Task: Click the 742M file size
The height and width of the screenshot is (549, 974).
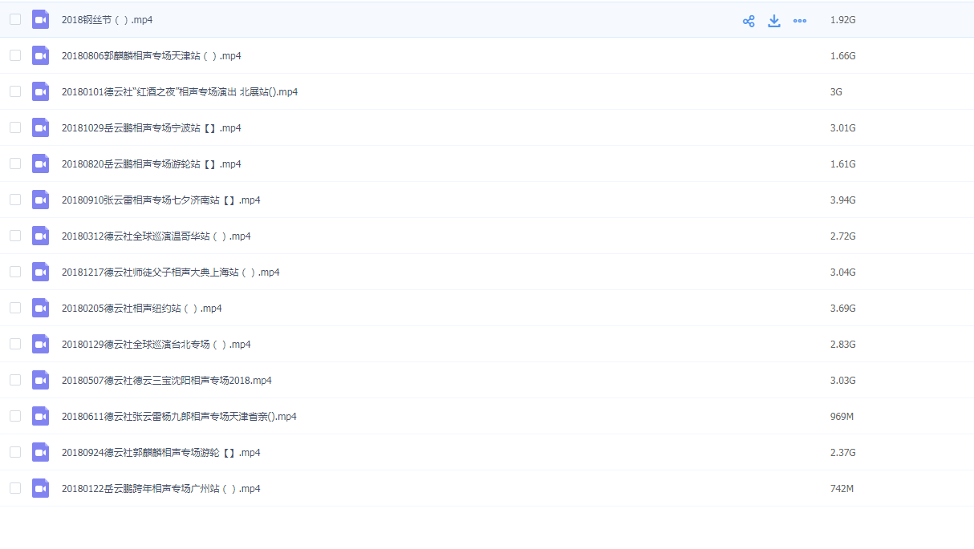Action: tap(842, 489)
